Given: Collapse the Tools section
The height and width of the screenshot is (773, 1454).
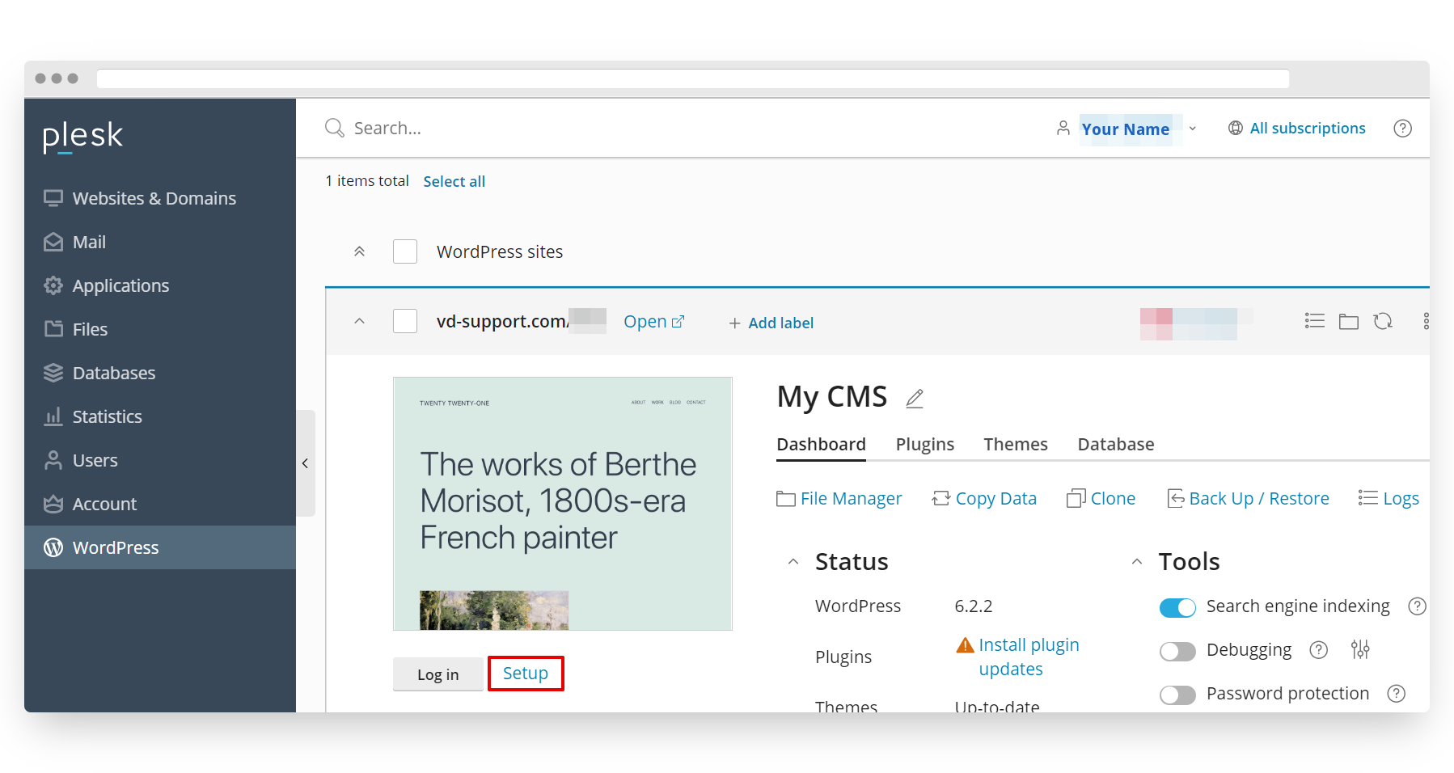Looking at the screenshot, I should [x=1137, y=561].
